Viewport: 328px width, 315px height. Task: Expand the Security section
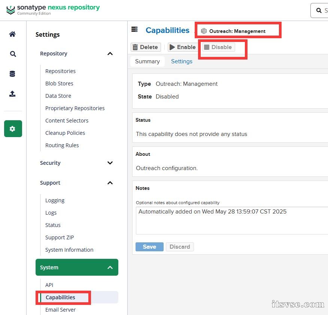[x=110, y=163]
